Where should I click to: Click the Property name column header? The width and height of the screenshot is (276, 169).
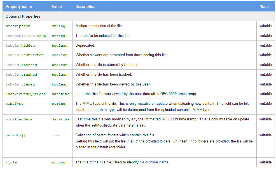[18, 6]
